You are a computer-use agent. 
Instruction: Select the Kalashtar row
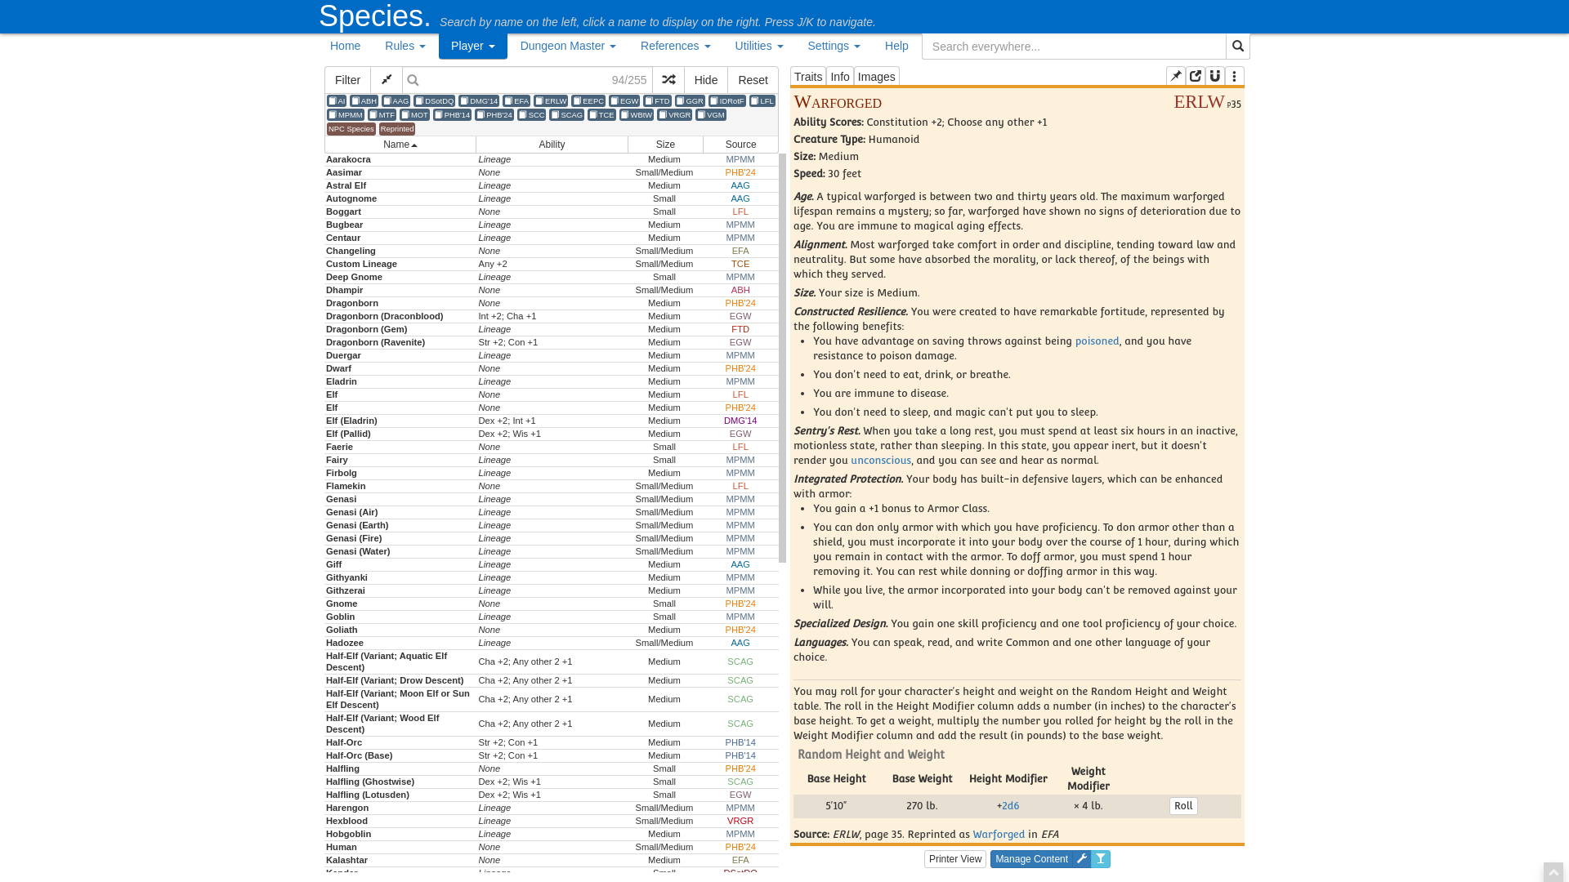tap(552, 861)
